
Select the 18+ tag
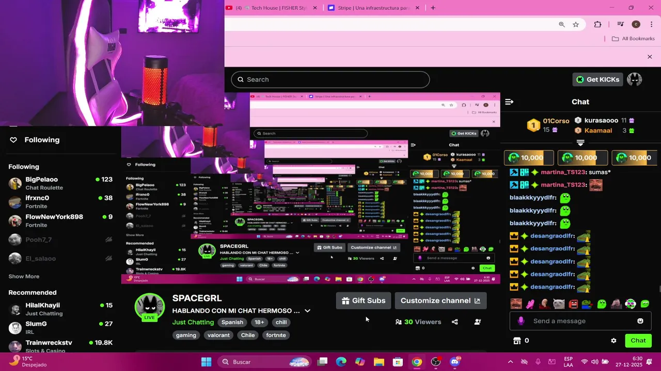[x=259, y=322]
